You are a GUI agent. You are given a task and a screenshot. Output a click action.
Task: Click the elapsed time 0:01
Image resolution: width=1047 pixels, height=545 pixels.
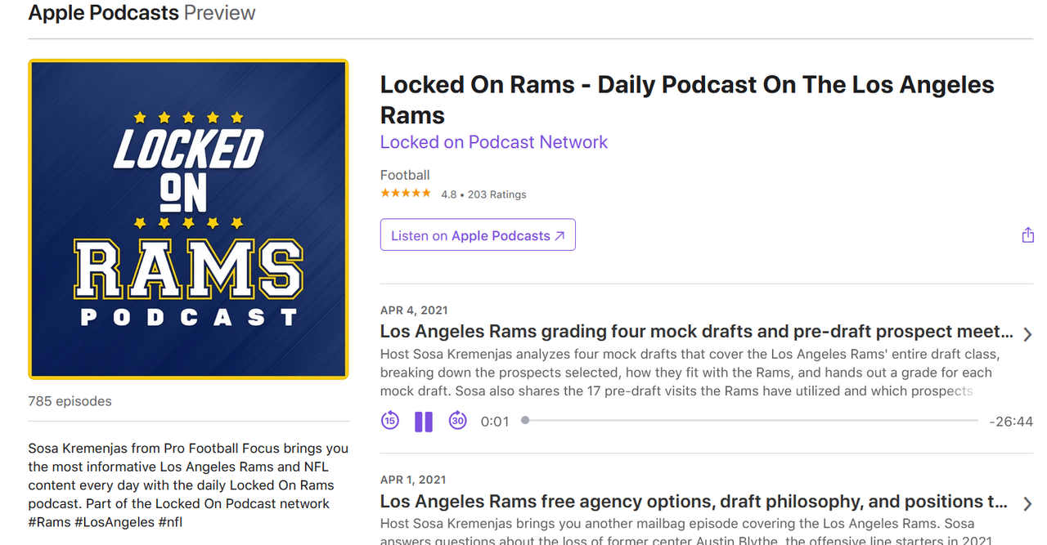coord(495,422)
